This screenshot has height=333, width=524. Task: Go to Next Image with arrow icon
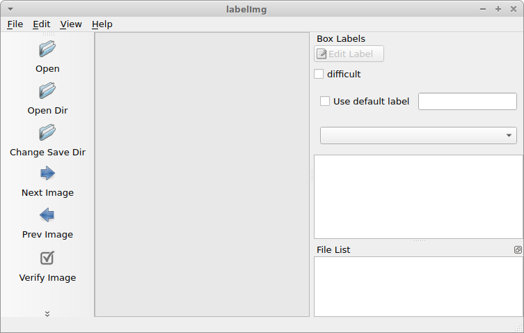(x=47, y=173)
